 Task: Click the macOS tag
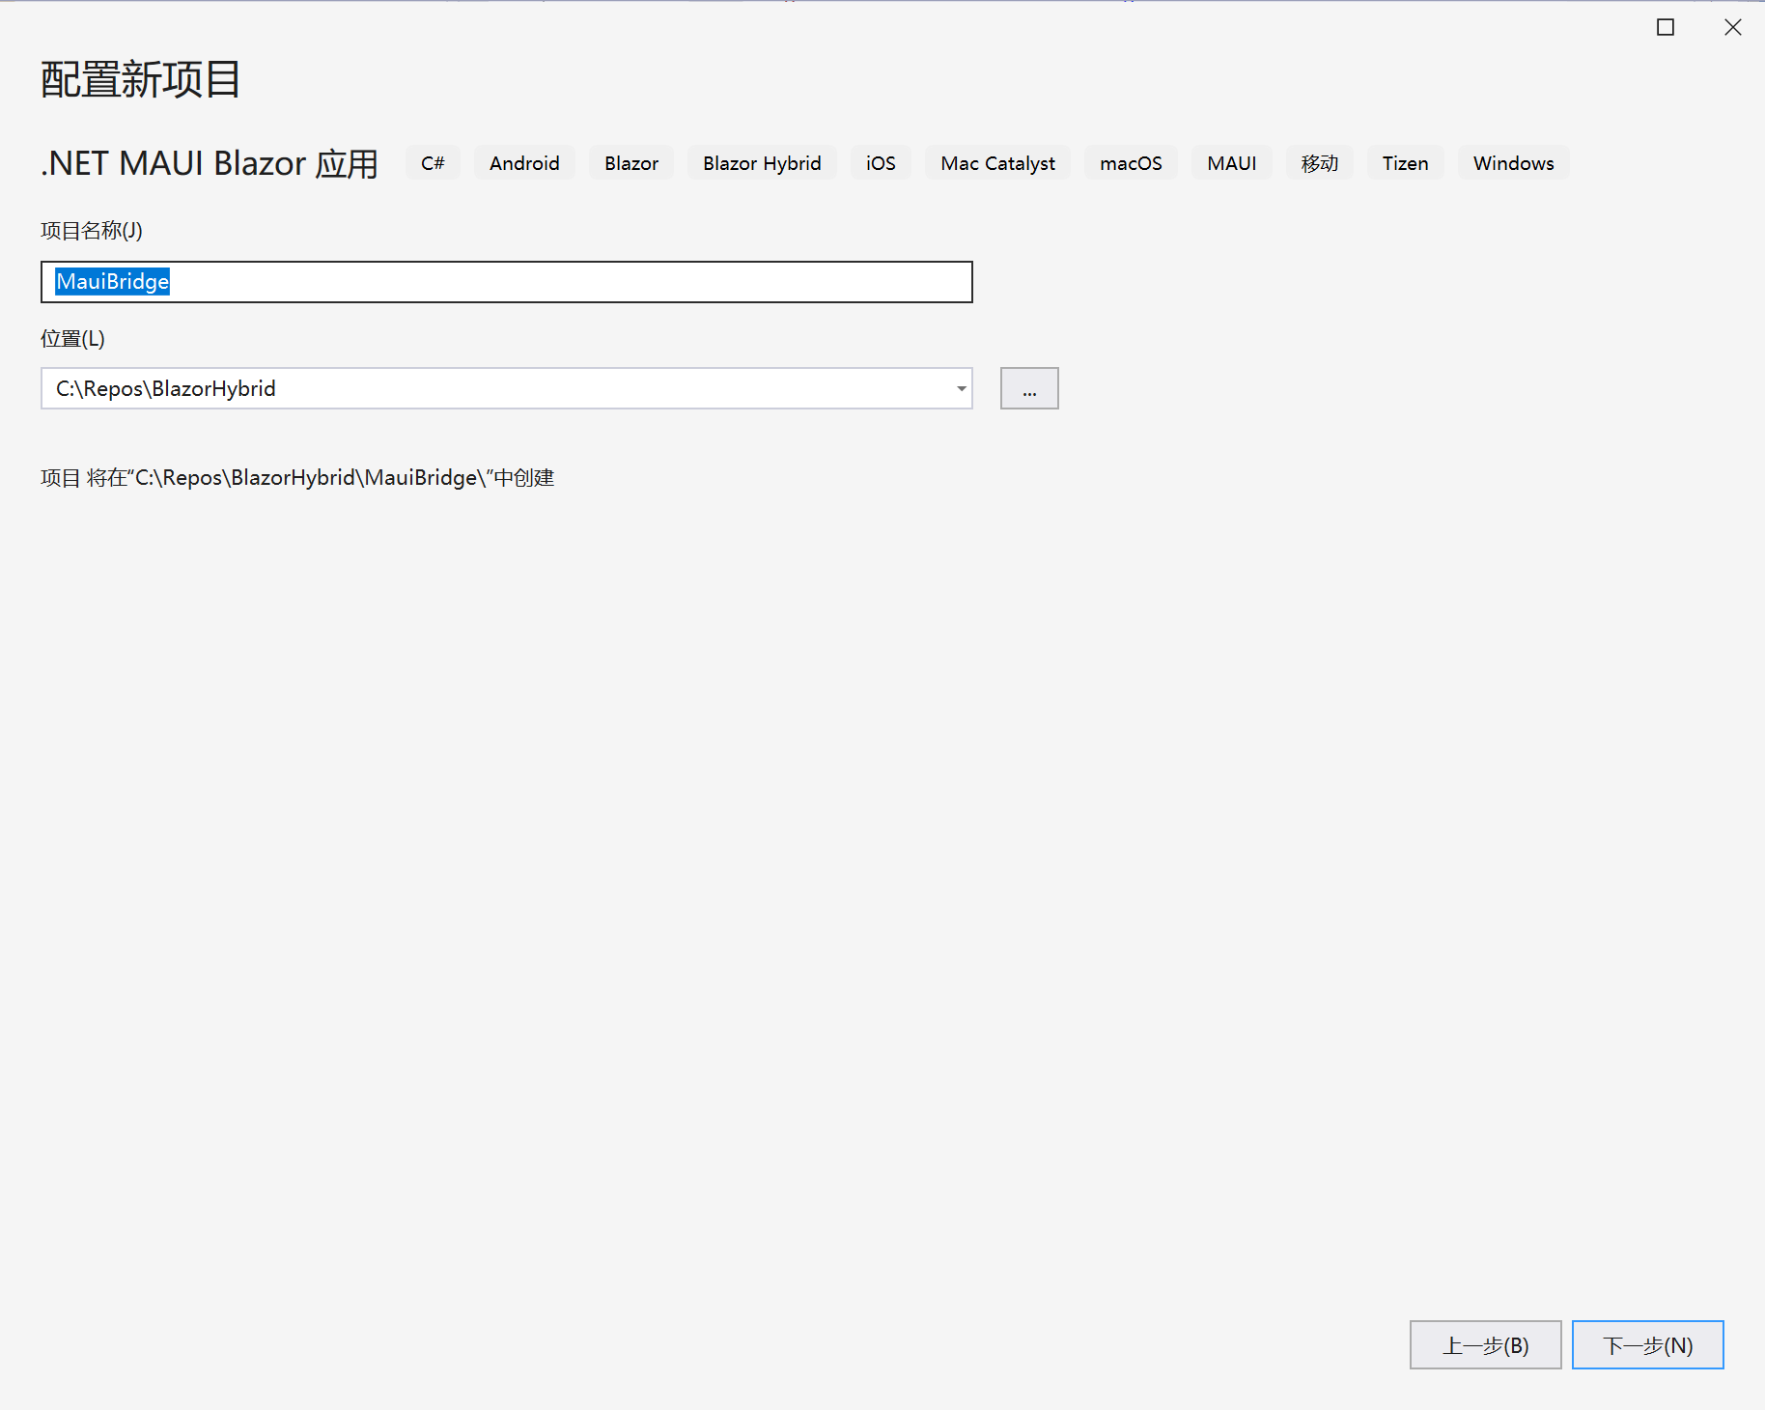click(1131, 163)
